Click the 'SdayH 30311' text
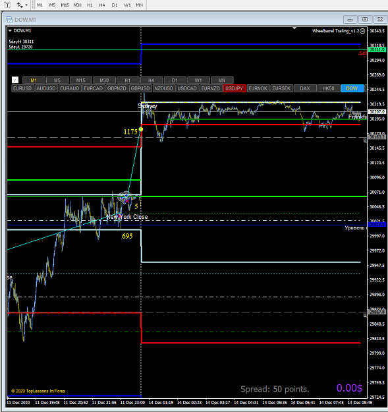 click(x=21, y=42)
